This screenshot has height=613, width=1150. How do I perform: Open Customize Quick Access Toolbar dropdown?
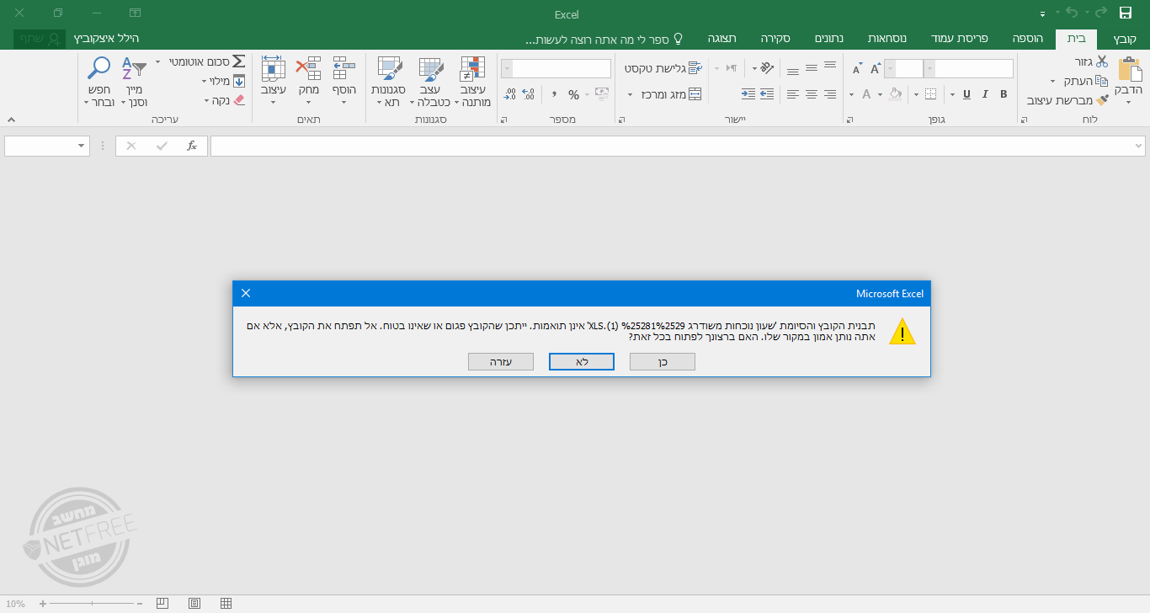coord(1042,14)
